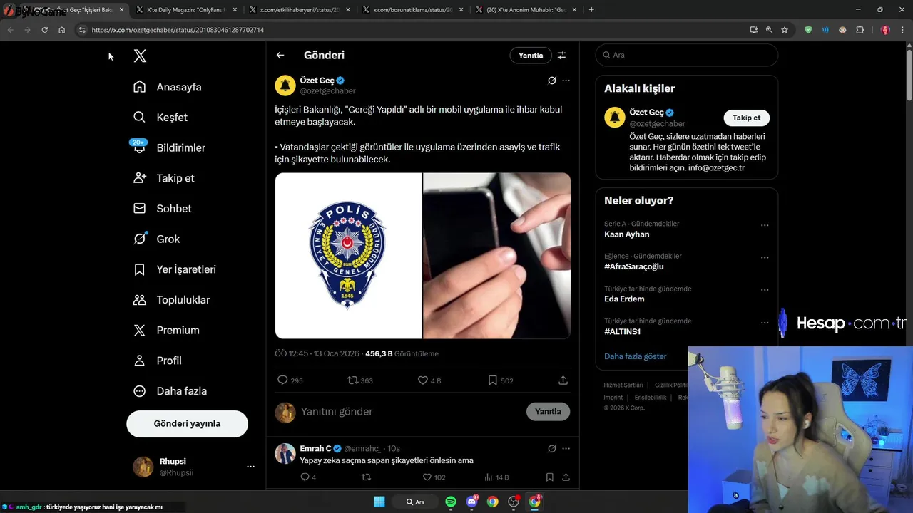Open Rhupsi account menu dots
The width and height of the screenshot is (913, 513).
[250, 467]
